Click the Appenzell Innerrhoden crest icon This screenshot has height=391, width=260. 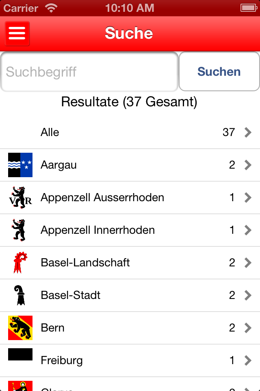pos(20,230)
